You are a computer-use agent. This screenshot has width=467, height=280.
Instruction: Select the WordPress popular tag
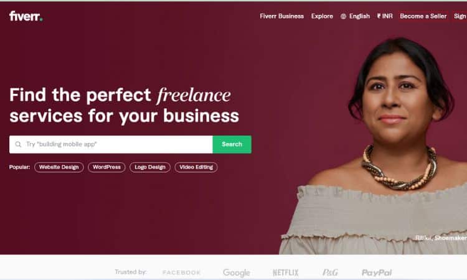tap(106, 167)
